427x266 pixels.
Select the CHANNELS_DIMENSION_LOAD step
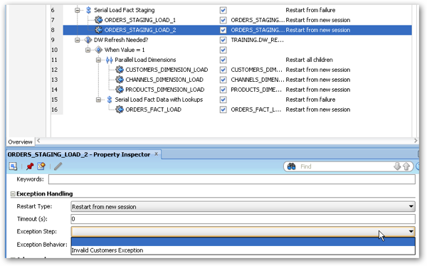(x=164, y=80)
